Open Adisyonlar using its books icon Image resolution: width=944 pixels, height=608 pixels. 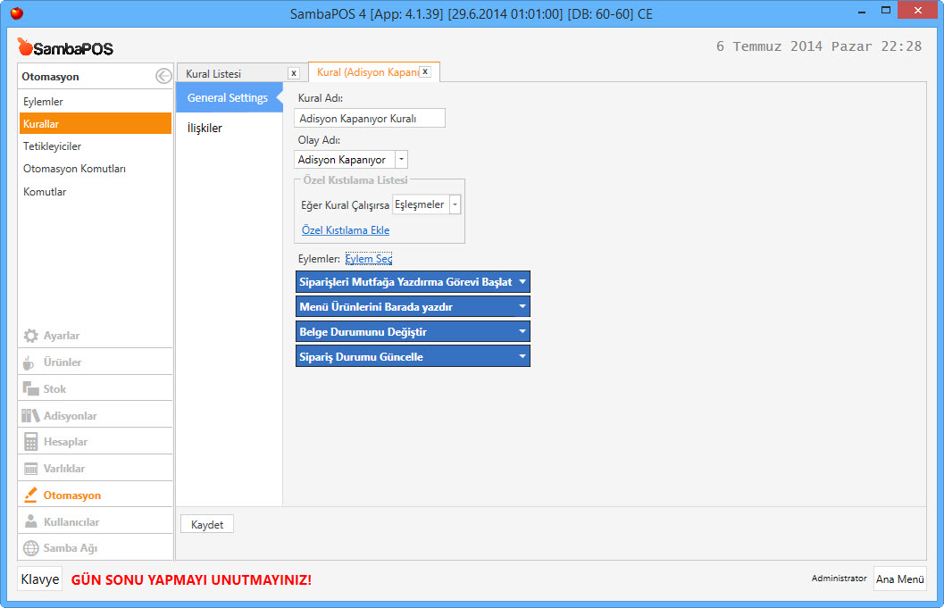click(x=30, y=416)
